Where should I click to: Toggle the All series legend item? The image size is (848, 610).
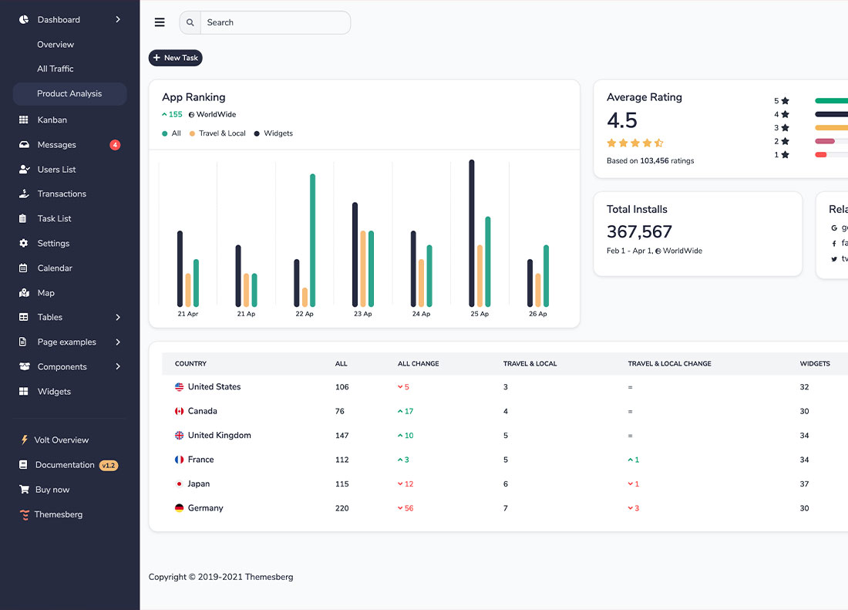point(171,133)
